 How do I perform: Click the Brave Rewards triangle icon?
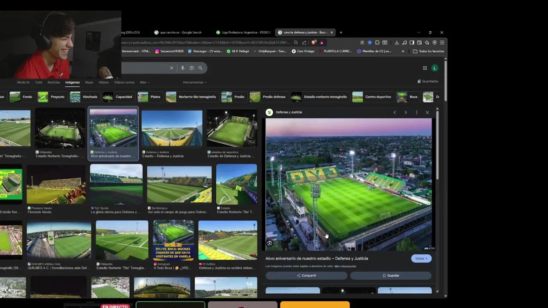322,42
